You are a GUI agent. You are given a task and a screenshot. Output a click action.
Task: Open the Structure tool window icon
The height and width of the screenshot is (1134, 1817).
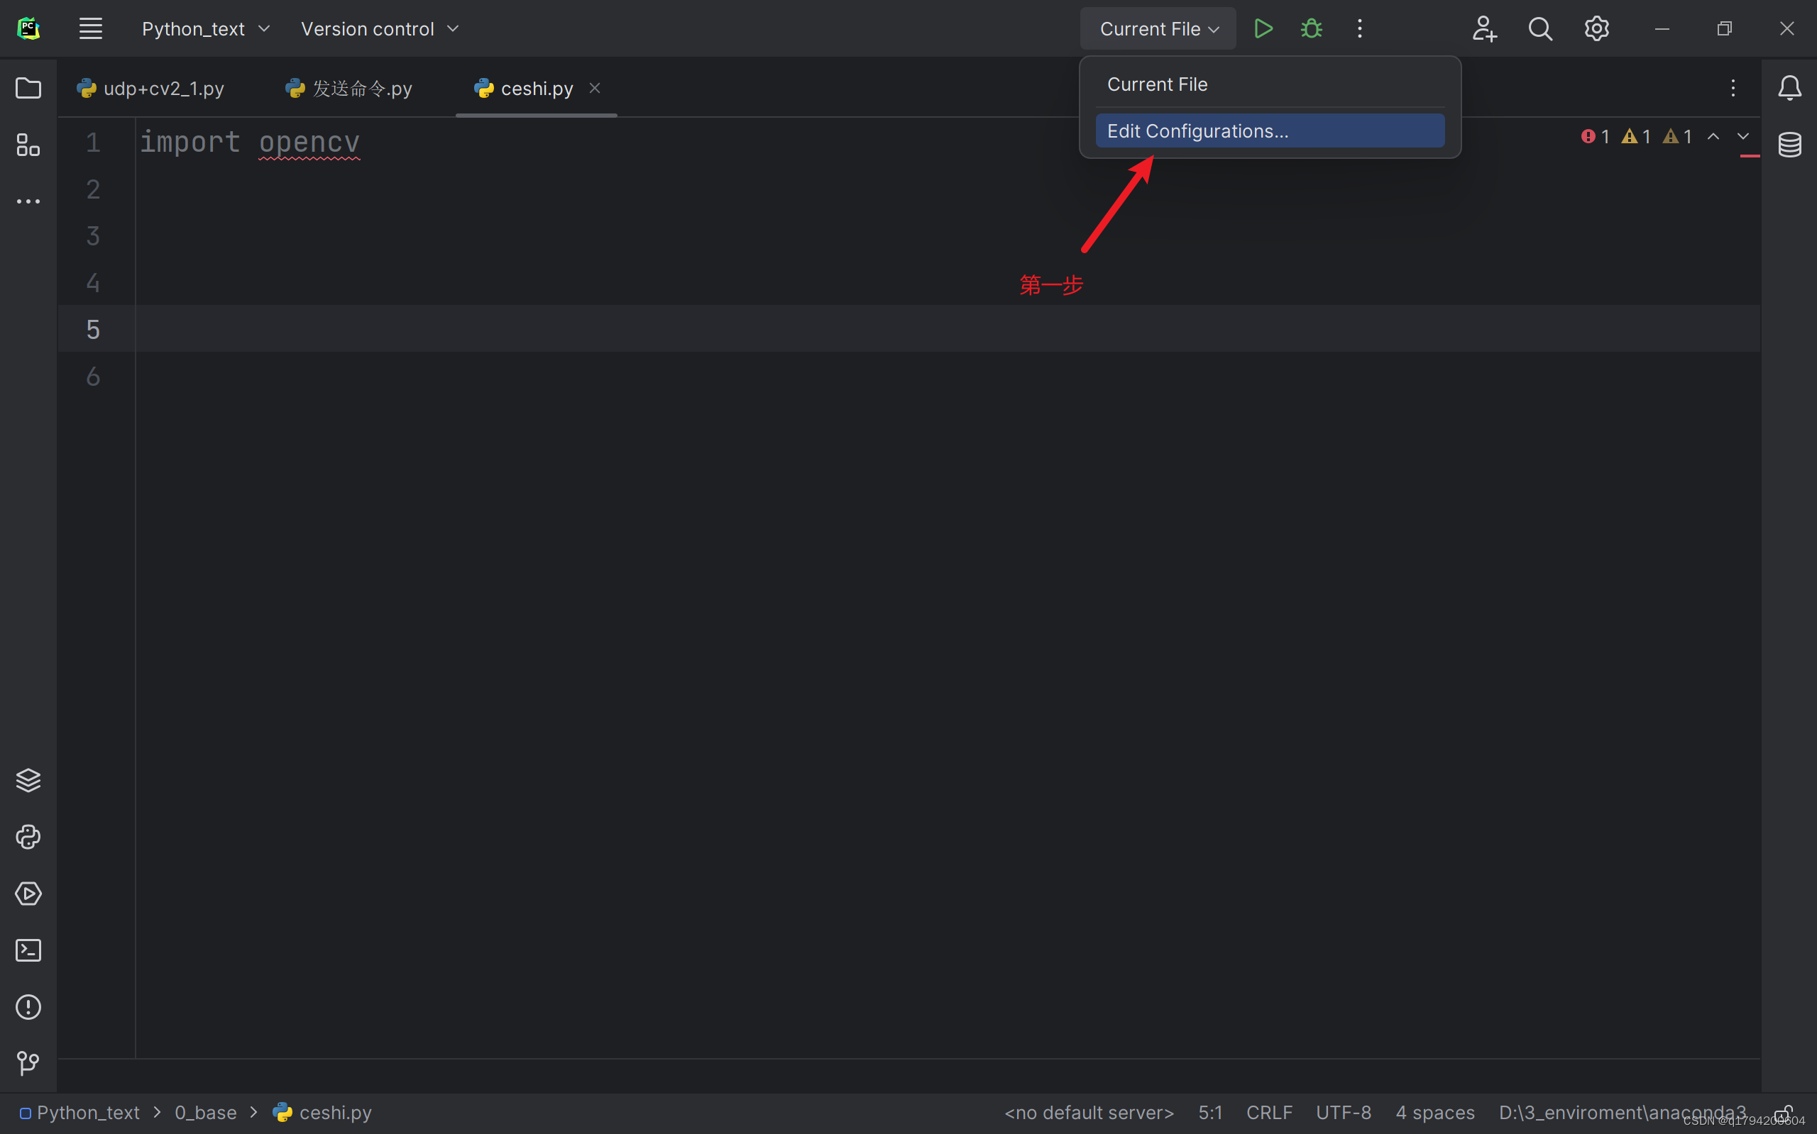click(28, 145)
